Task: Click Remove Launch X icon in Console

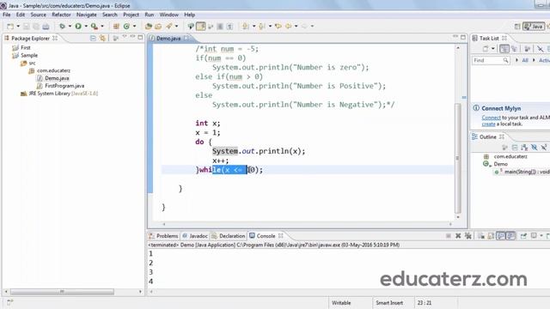Action: pyautogui.click(x=458, y=236)
